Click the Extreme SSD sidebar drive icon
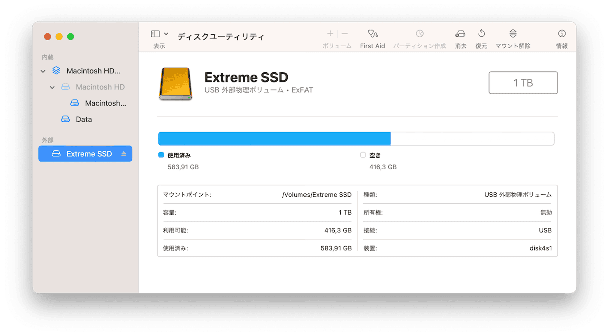Viewport: 609px width, 336px height. pyautogui.click(x=56, y=154)
